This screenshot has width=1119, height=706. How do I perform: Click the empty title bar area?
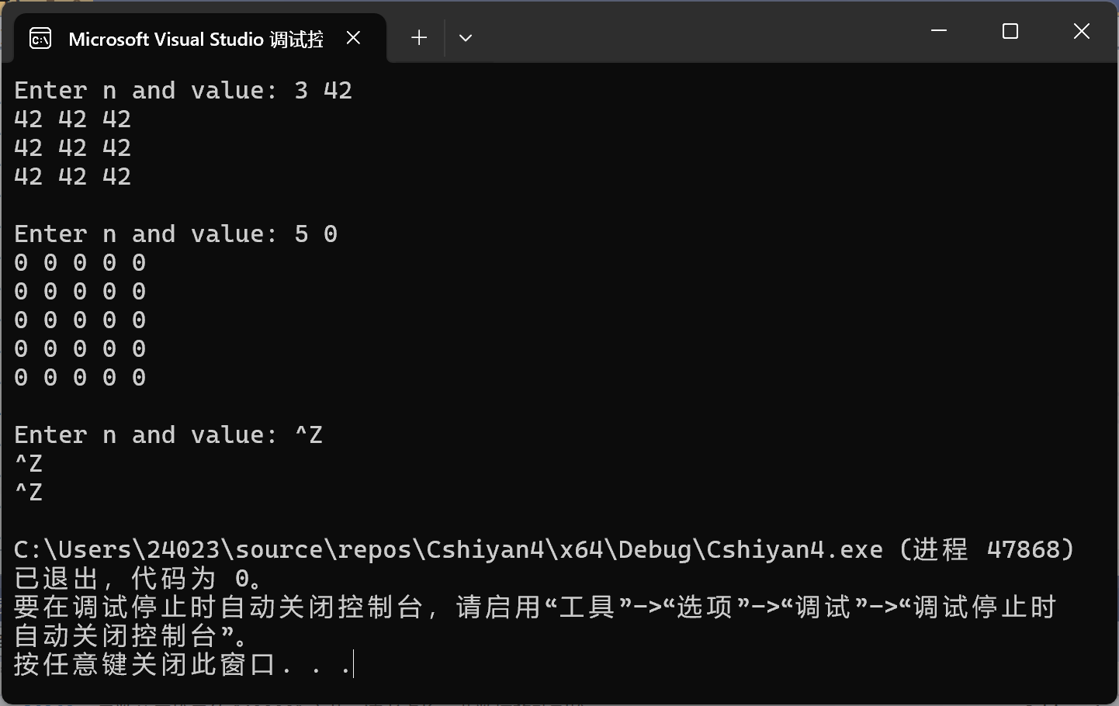point(698,31)
